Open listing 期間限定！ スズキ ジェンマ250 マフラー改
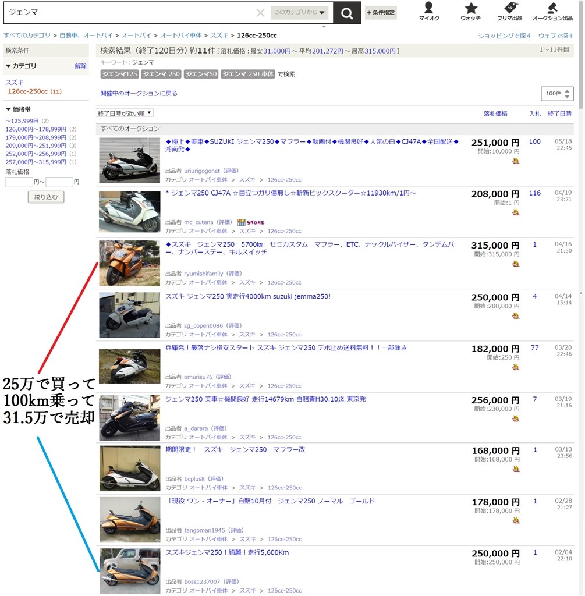This screenshot has width=585, height=596. pyautogui.click(x=235, y=450)
